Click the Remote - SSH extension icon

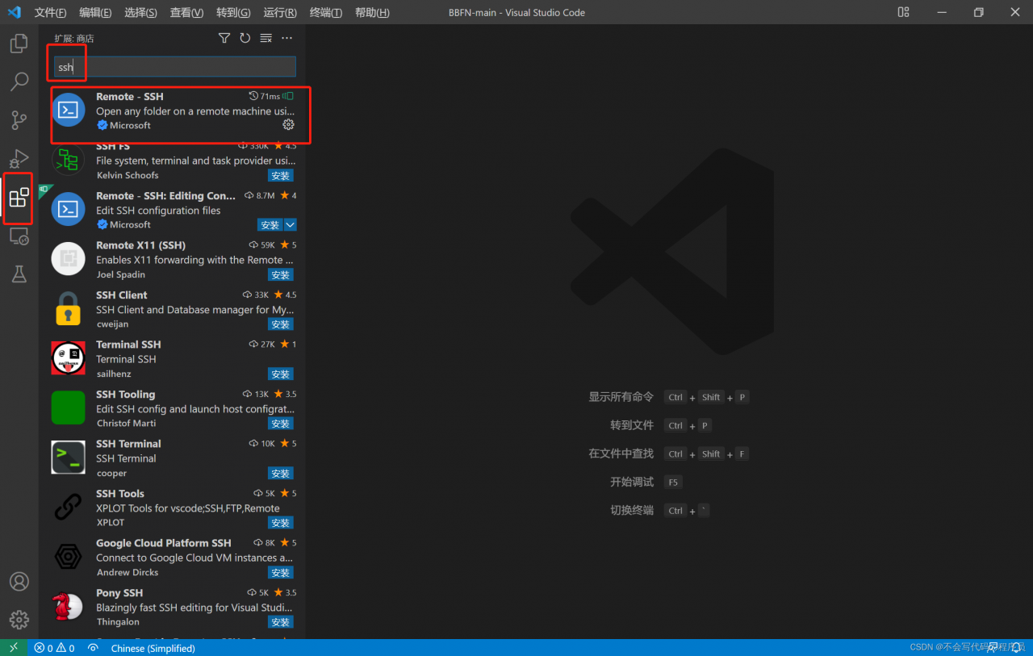click(68, 110)
